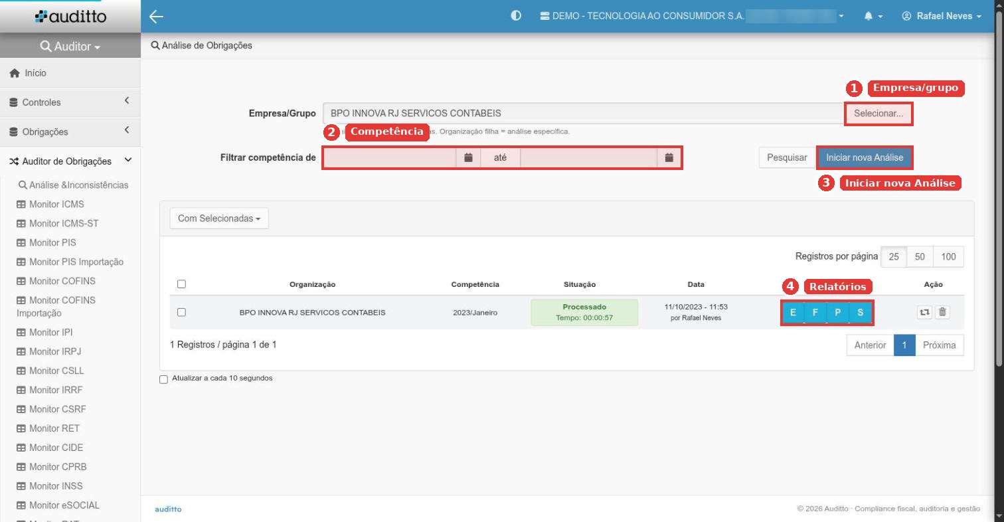The width and height of the screenshot is (1004, 522).
Task: Enable Atualizar a cada 10 segundos
Action: pyautogui.click(x=163, y=380)
